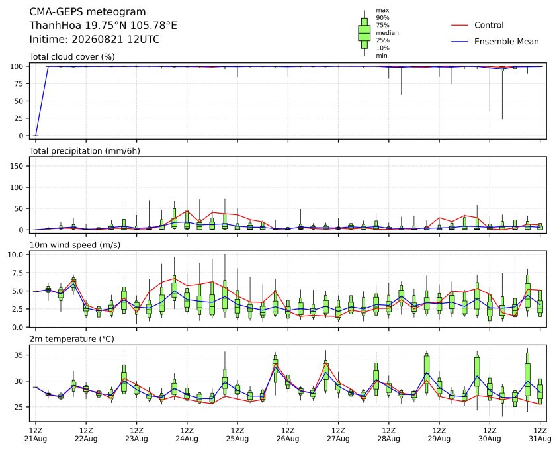Click the Initime 20260821 12UTC text
The image size is (559, 450).
(x=95, y=39)
